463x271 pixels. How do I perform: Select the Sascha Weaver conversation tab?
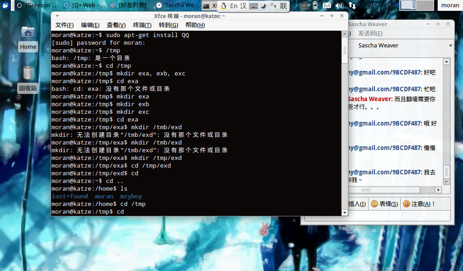point(378,46)
